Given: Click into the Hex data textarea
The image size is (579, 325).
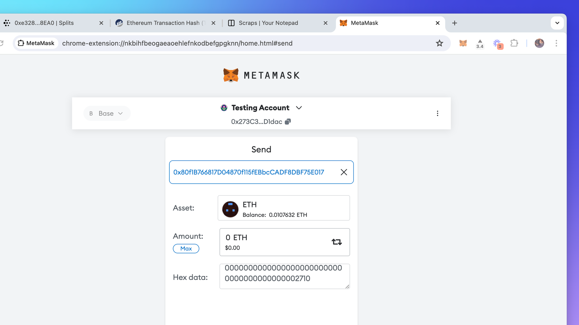Looking at the screenshot, I should tap(284, 276).
